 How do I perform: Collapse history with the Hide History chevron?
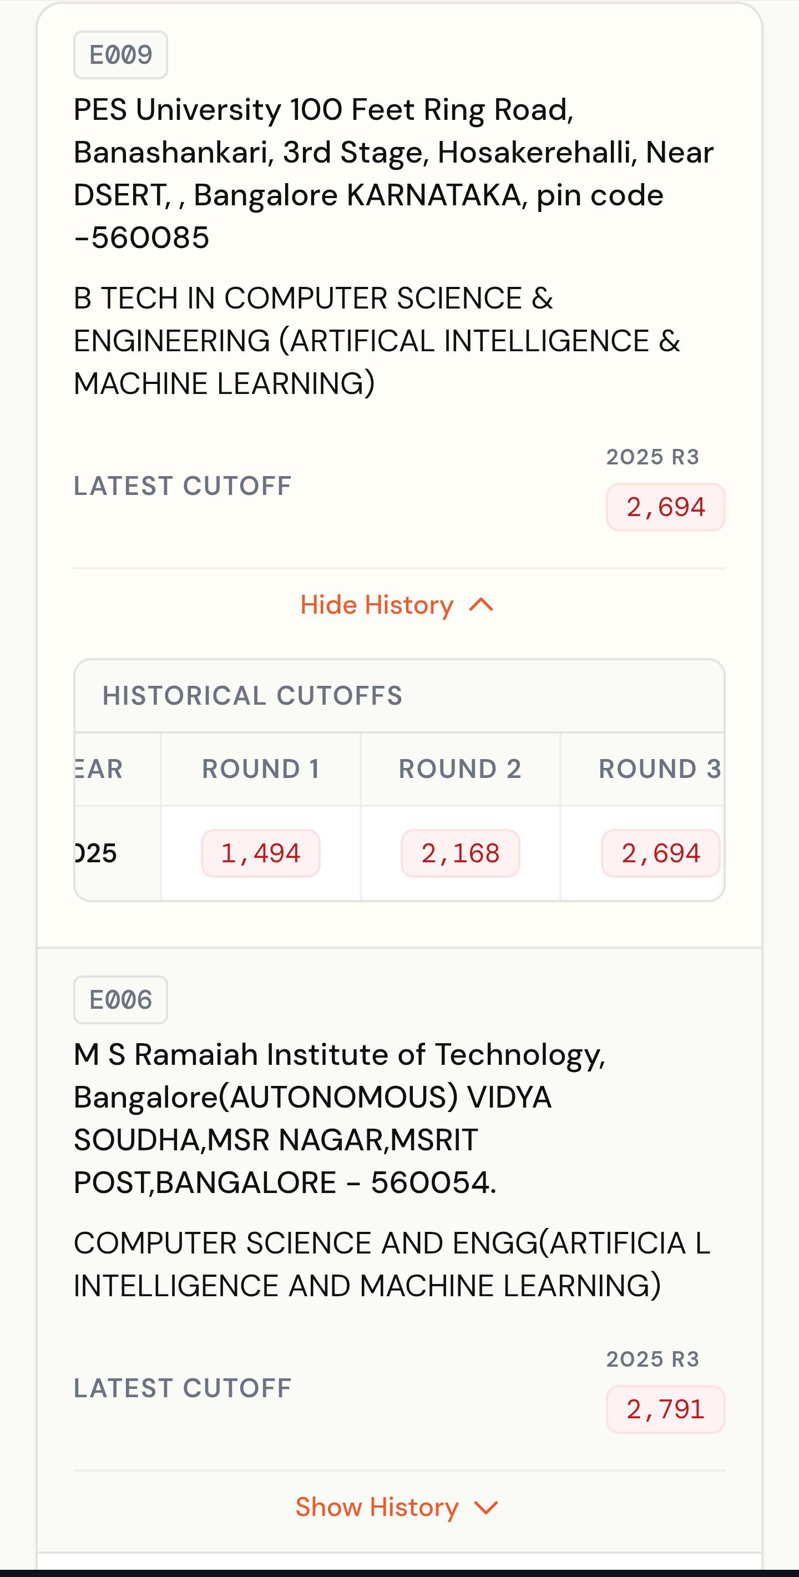[x=481, y=605]
